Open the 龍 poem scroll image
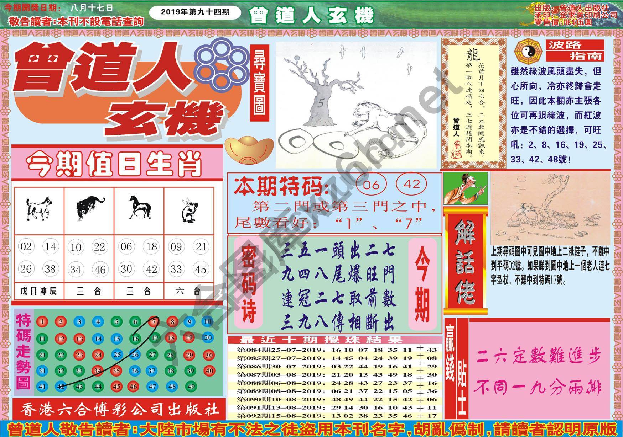623x437 pixels. tap(473, 103)
